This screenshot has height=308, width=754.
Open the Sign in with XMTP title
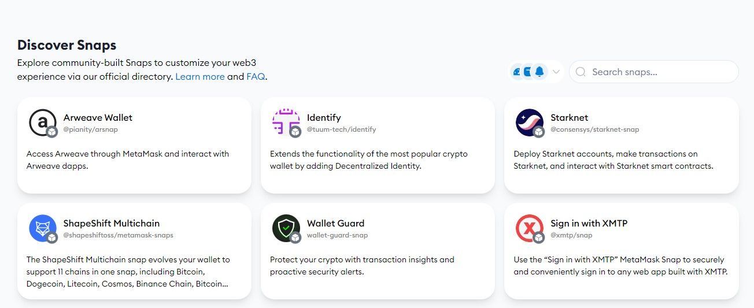(x=589, y=223)
